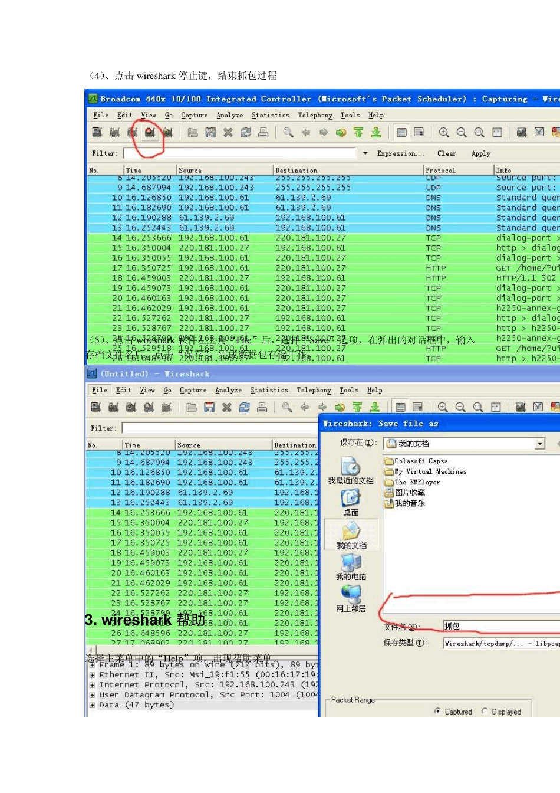
Task: Click save floppy icon in capturing window toolbar
Action: tap(210, 133)
